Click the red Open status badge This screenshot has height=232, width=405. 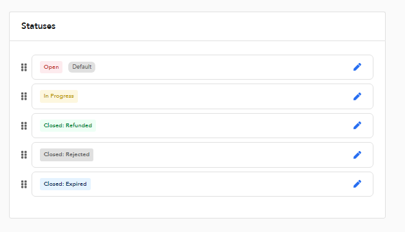51,67
